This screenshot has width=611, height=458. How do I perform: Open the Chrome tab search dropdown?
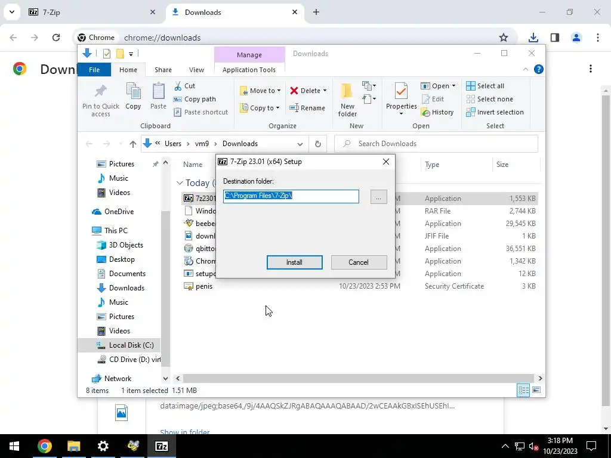pyautogui.click(x=12, y=12)
